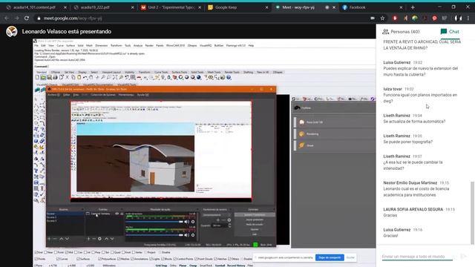Toggle the End osnap checkbox

(x=36, y=252)
